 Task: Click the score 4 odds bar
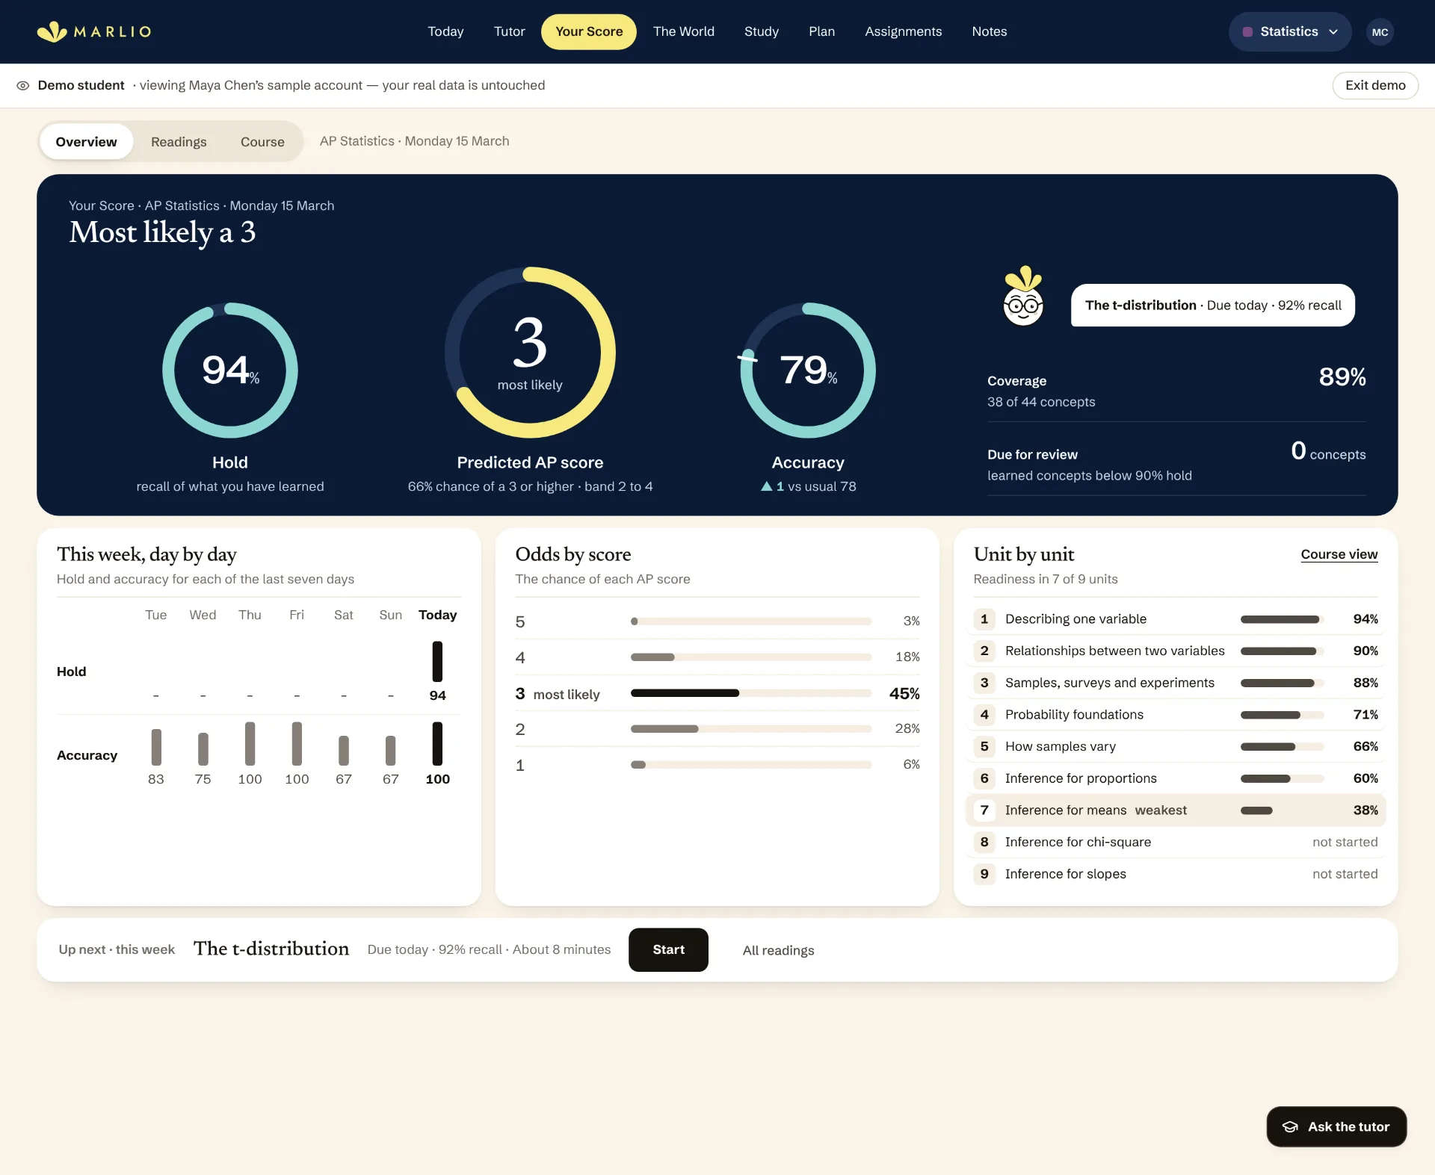pos(751,657)
